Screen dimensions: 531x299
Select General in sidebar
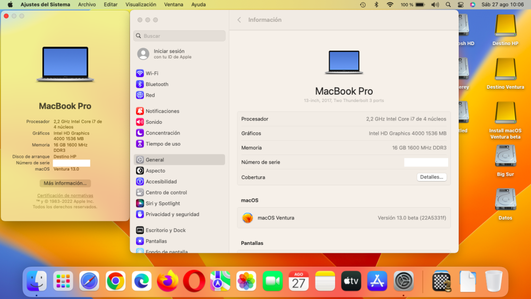tap(179, 159)
